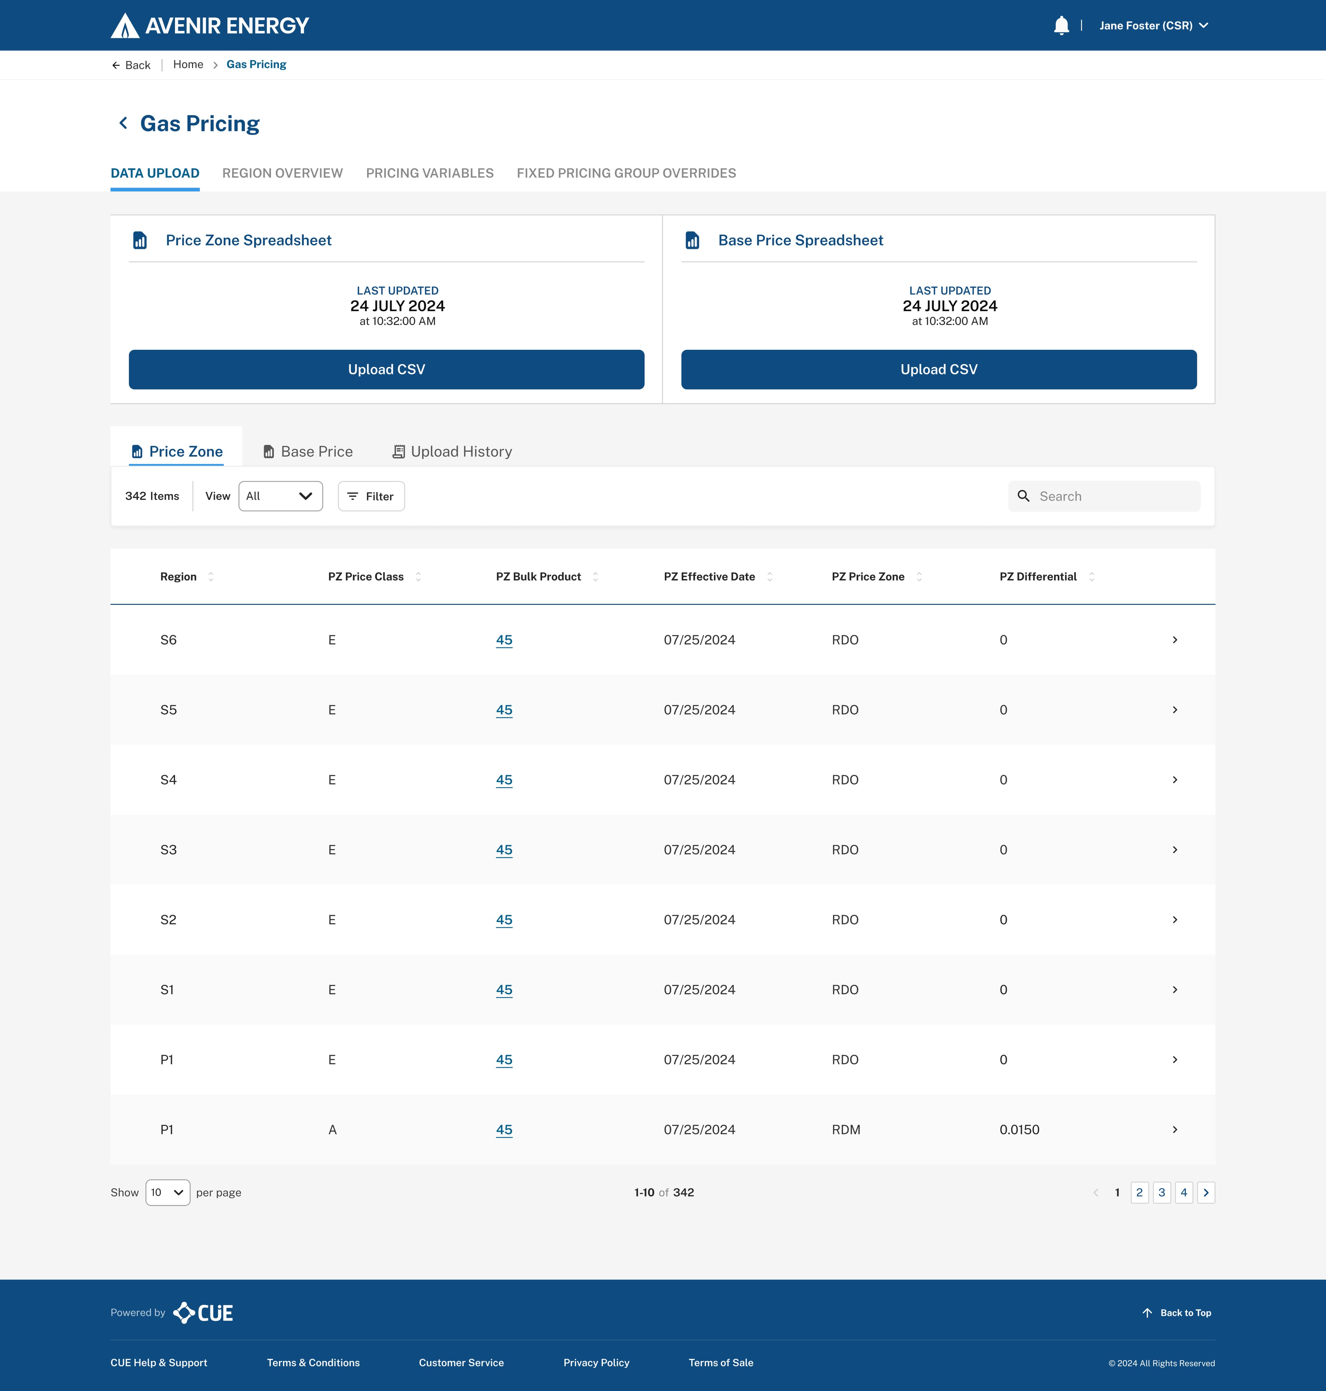Go to page 2

point(1140,1192)
